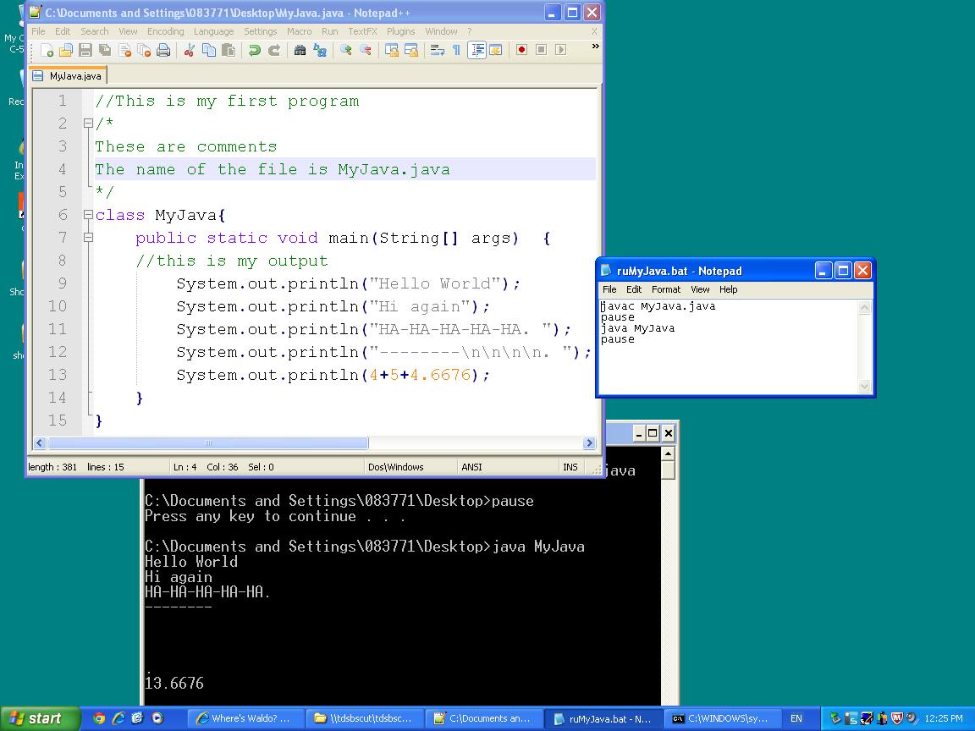The width and height of the screenshot is (975, 731).
Task: Switch to the tdsbscut folder taskbar button
Action: point(365,718)
